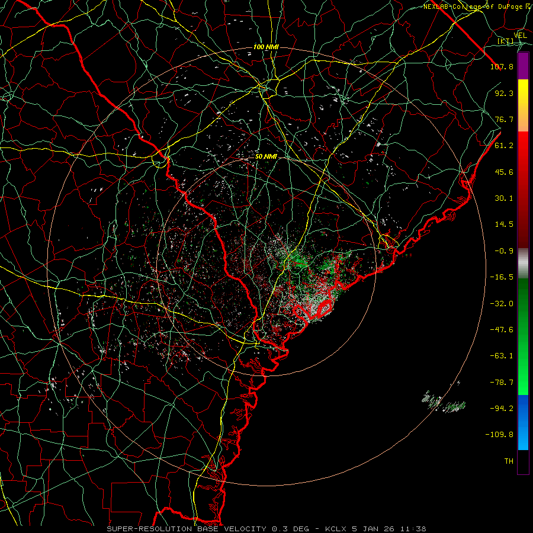Click the 76.7 legend value
This screenshot has height=533, width=533.
(x=504, y=119)
